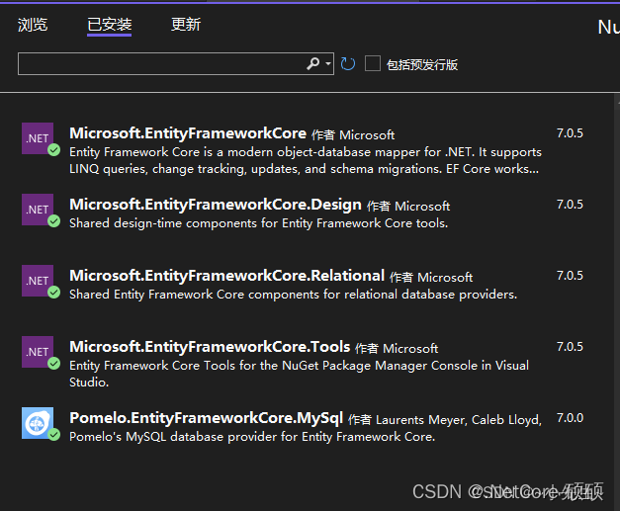The height and width of the screenshot is (511, 620).
Task: Click the 'modern object-database mapper' description text
Action: tap(306, 160)
